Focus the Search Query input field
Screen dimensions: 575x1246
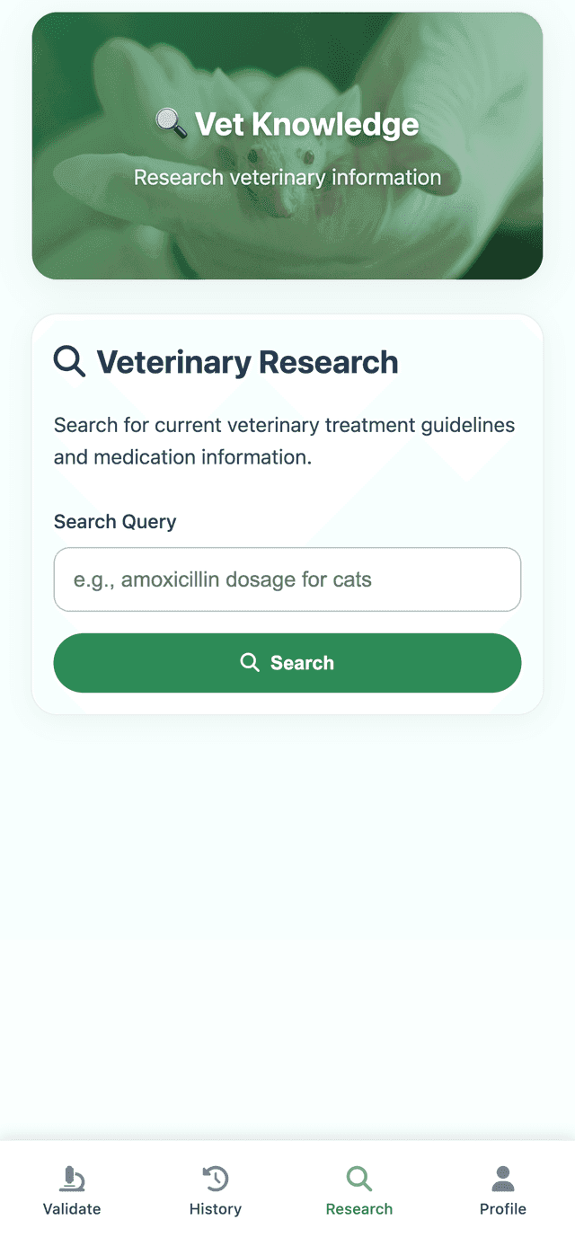(x=287, y=579)
